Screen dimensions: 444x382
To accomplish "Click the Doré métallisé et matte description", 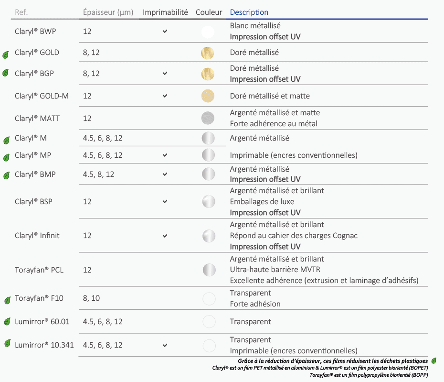I will [270, 96].
